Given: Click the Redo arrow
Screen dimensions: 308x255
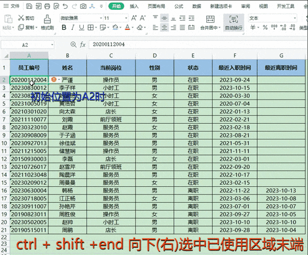Looking at the screenshot, I should [74, 6].
